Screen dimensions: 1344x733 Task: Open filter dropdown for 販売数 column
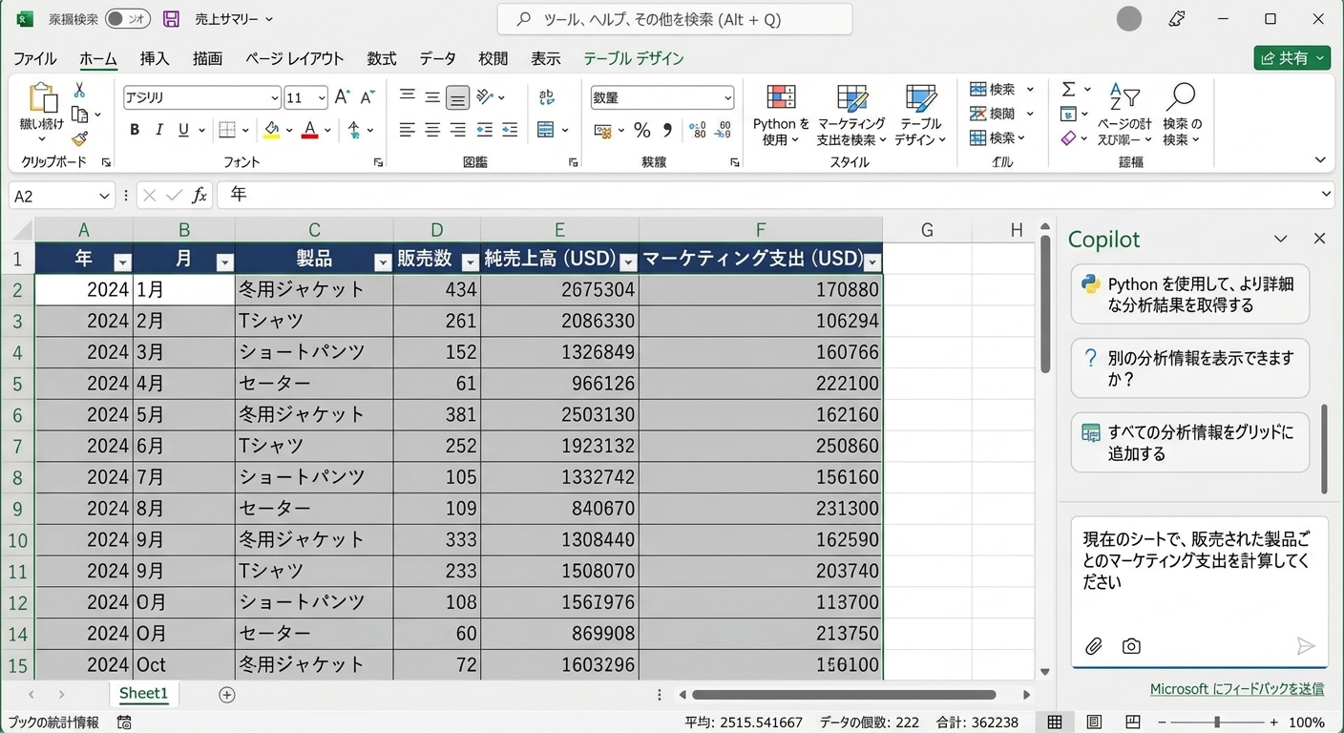tap(470, 262)
